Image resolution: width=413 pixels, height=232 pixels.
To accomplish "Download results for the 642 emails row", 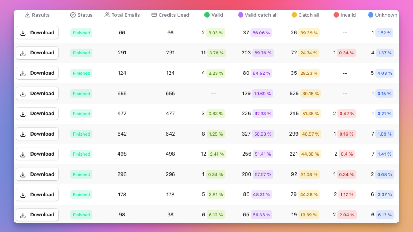I will pos(37,134).
